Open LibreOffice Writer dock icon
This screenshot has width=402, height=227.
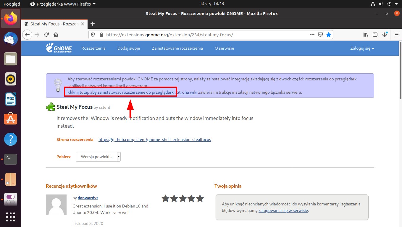[x=11, y=99]
